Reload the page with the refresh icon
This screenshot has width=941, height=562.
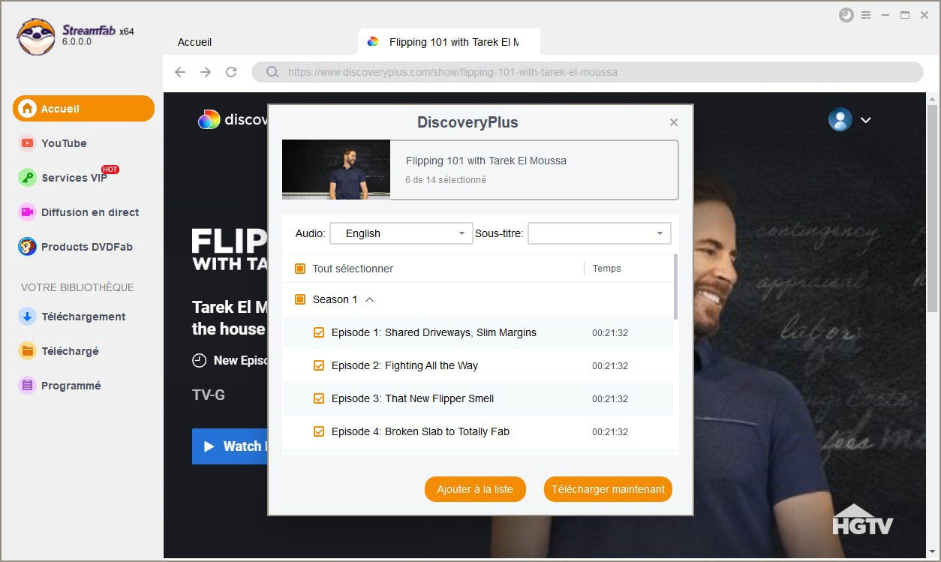[x=231, y=72]
